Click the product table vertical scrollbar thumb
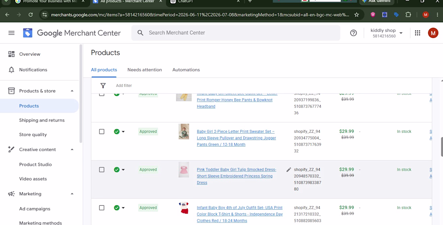 click(441, 147)
